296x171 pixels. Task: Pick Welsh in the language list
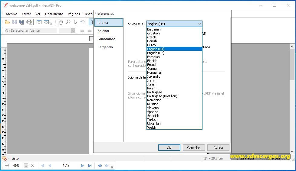[x=174, y=127]
